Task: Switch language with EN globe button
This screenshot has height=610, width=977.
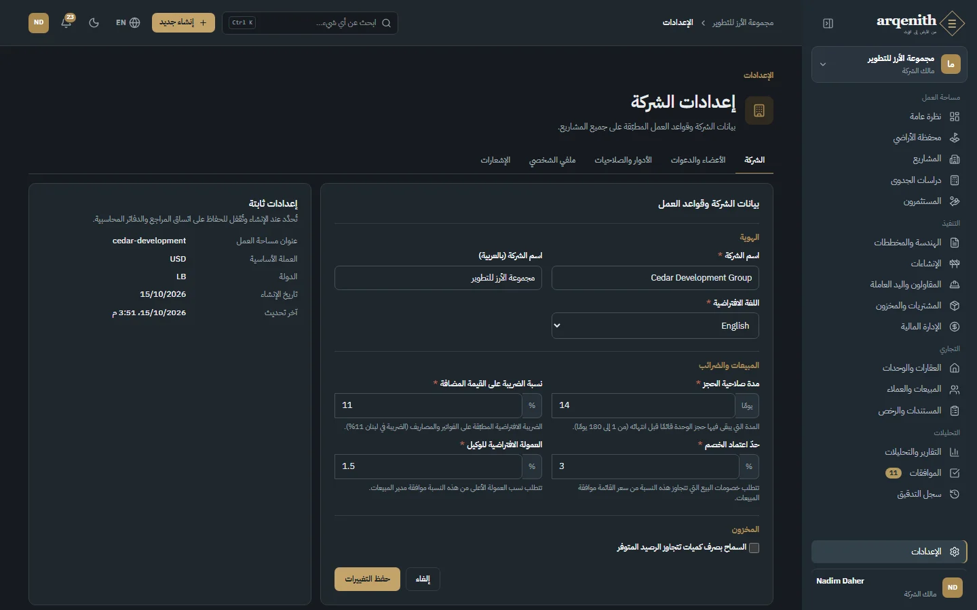Action: (x=128, y=22)
